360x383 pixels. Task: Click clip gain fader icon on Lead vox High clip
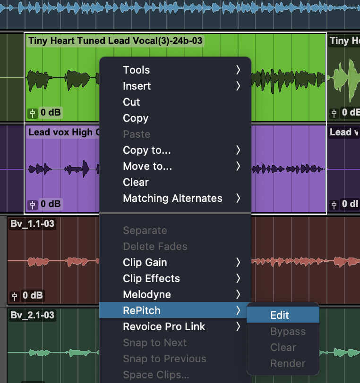click(33, 205)
